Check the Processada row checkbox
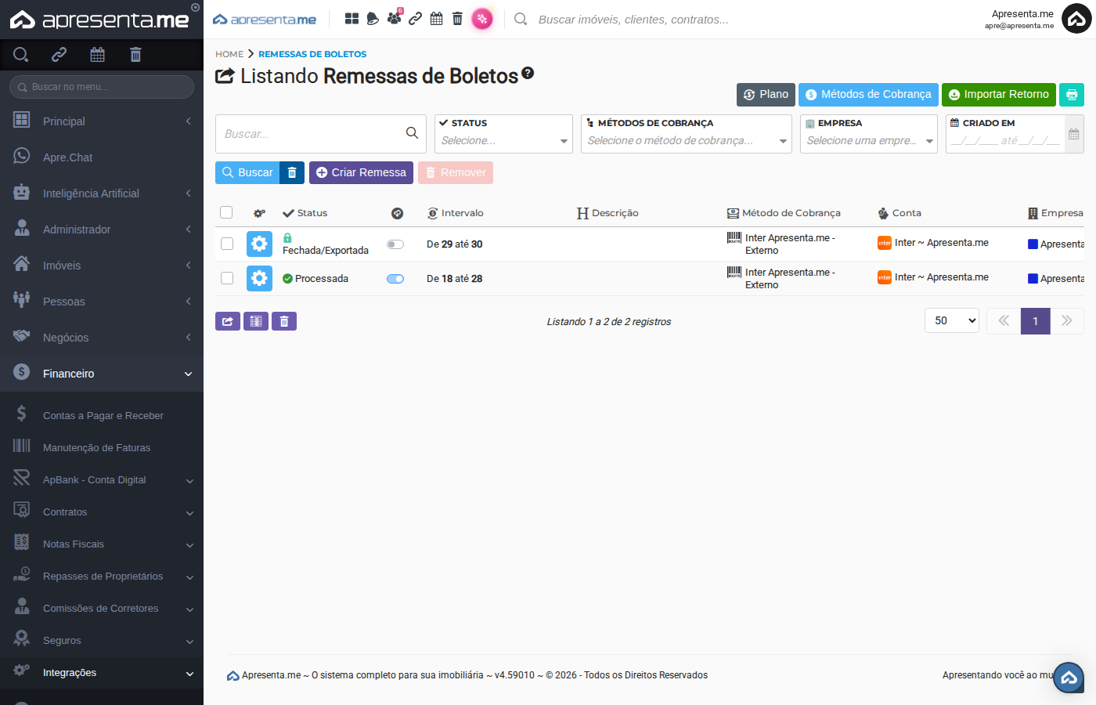The image size is (1096, 705). [x=227, y=278]
